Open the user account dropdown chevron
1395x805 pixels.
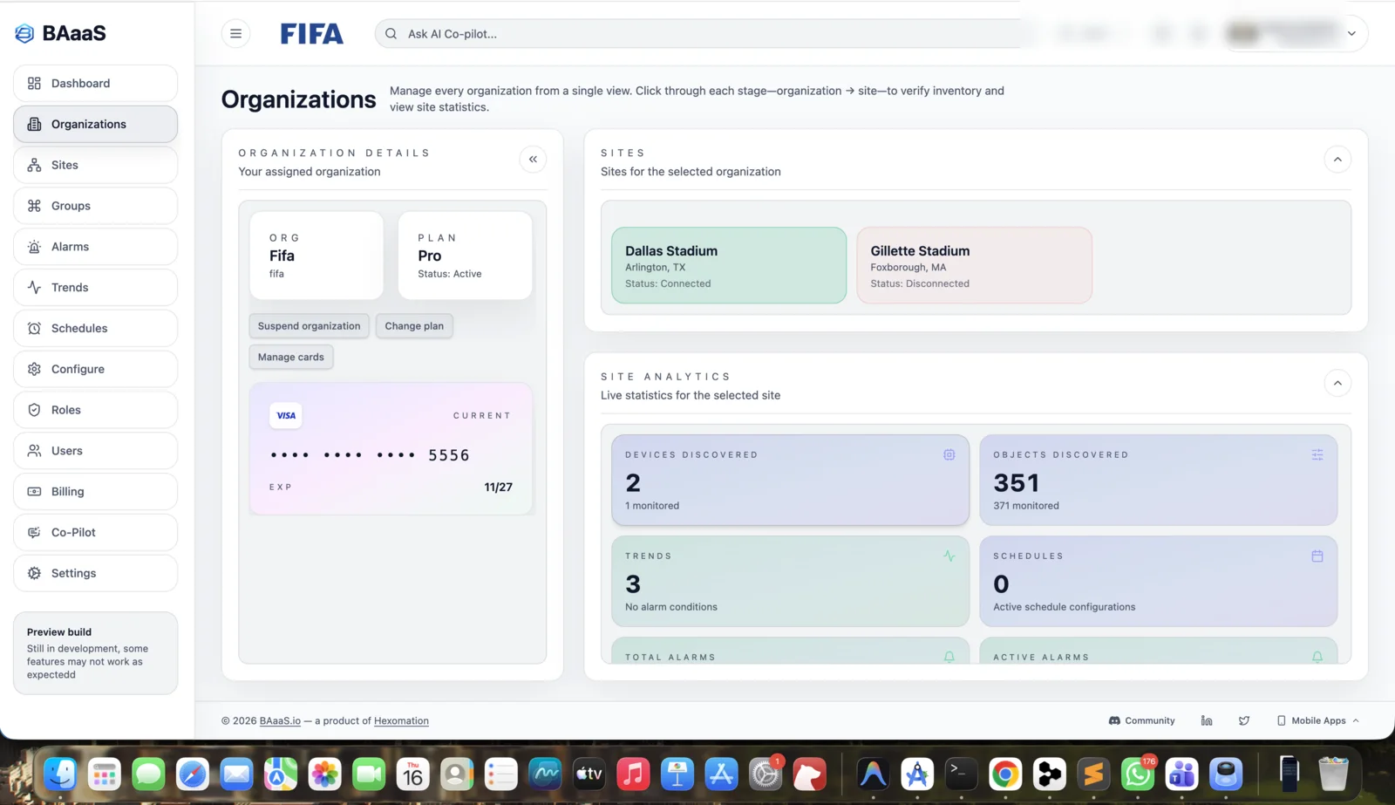coord(1351,34)
